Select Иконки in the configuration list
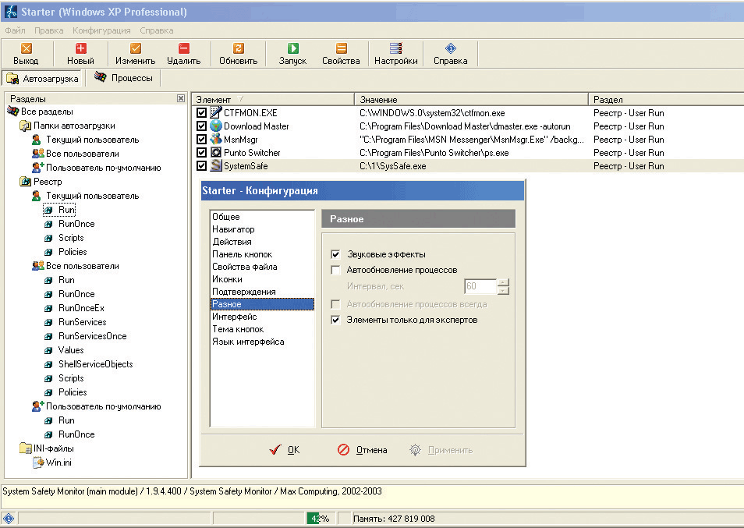The height and width of the screenshot is (528, 744). (x=262, y=279)
